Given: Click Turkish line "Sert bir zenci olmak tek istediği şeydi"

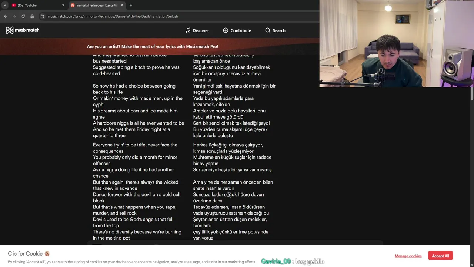Looking at the screenshot, I should [231, 123].
